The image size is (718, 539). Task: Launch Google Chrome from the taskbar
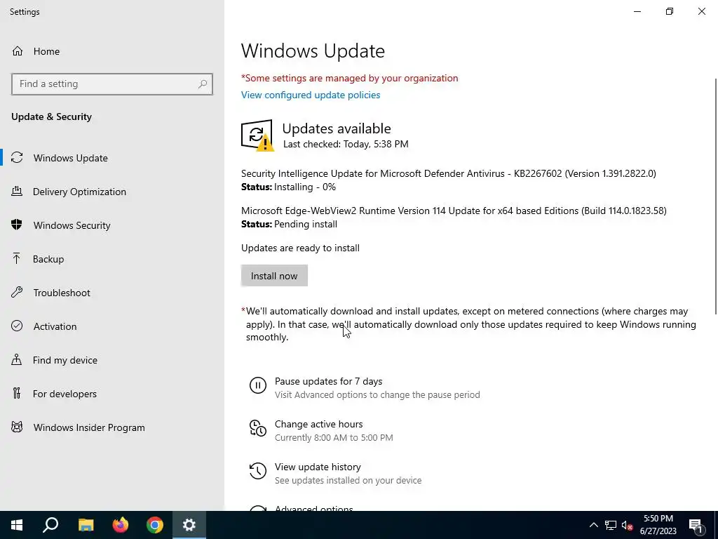tap(155, 525)
